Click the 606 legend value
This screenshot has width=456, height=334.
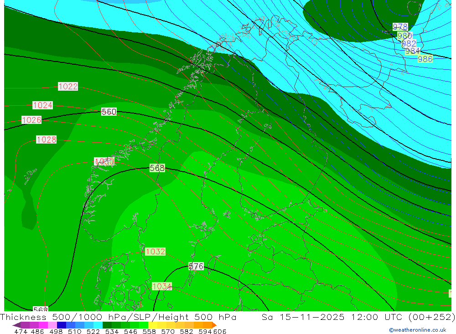220,331
